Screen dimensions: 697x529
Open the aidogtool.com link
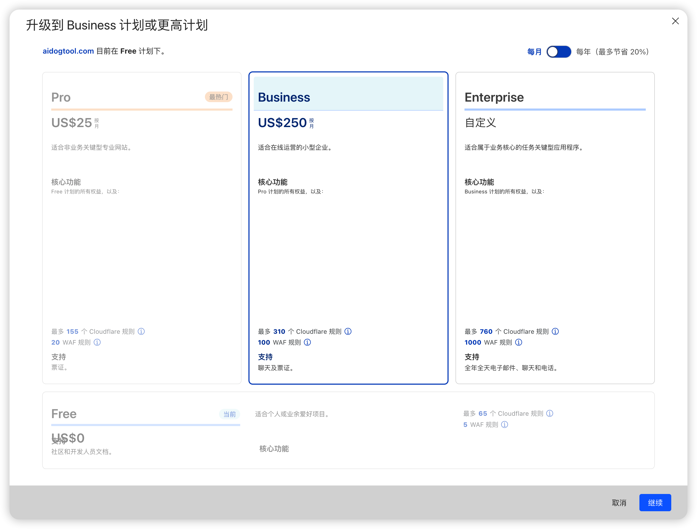(68, 51)
